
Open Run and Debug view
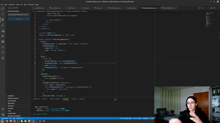[x=3, y=25]
